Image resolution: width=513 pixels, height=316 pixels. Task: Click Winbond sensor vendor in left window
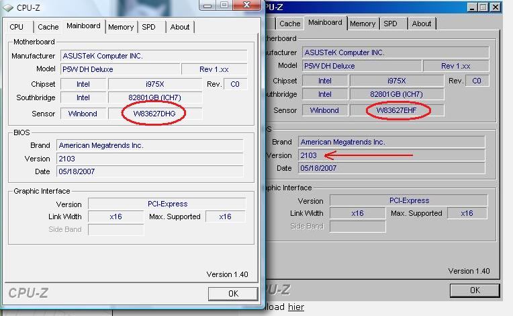83,114
